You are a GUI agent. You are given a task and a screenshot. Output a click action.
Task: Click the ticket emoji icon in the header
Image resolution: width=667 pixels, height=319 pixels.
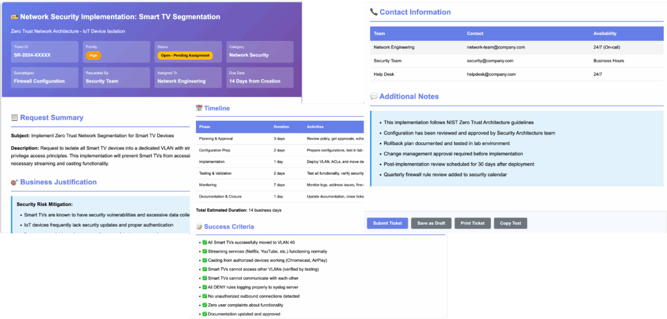(x=16, y=17)
